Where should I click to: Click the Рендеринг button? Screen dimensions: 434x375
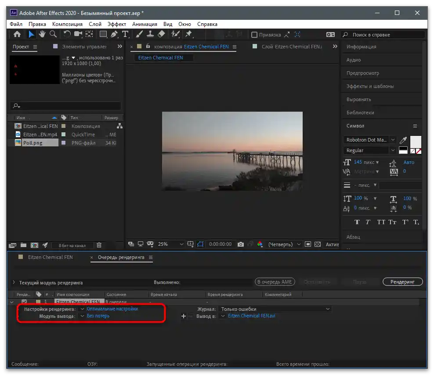click(x=402, y=282)
